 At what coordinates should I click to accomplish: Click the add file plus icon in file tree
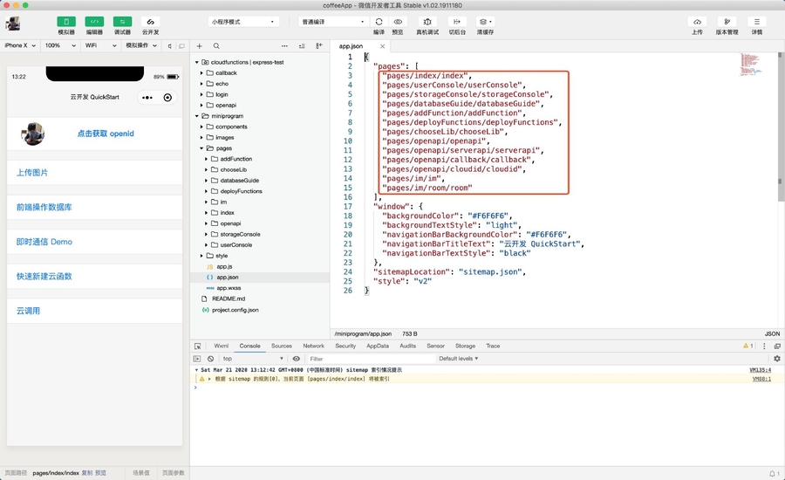(199, 45)
